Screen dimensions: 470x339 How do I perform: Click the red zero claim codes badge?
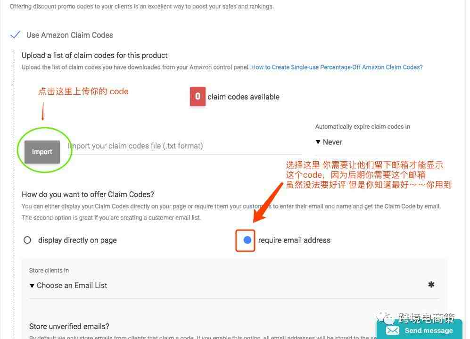click(x=198, y=96)
